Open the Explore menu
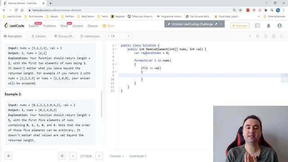 point(34,26)
